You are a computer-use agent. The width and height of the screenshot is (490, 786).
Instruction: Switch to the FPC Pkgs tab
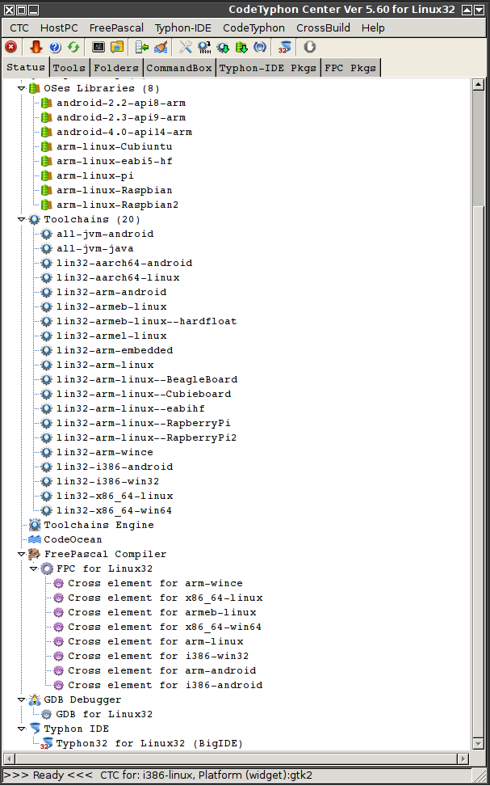tap(350, 68)
